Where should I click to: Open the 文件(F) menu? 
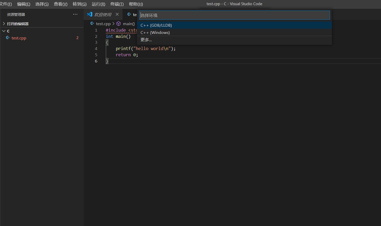pyautogui.click(x=6, y=4)
